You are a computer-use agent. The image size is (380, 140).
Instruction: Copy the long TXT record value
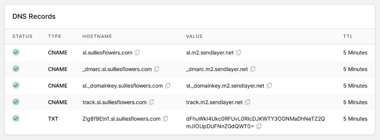[x=259, y=126]
